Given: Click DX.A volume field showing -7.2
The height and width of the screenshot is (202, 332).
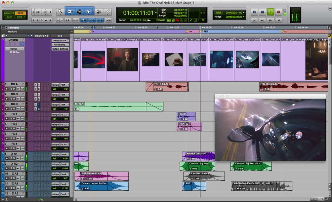Looking at the screenshot, I should point(60,89).
